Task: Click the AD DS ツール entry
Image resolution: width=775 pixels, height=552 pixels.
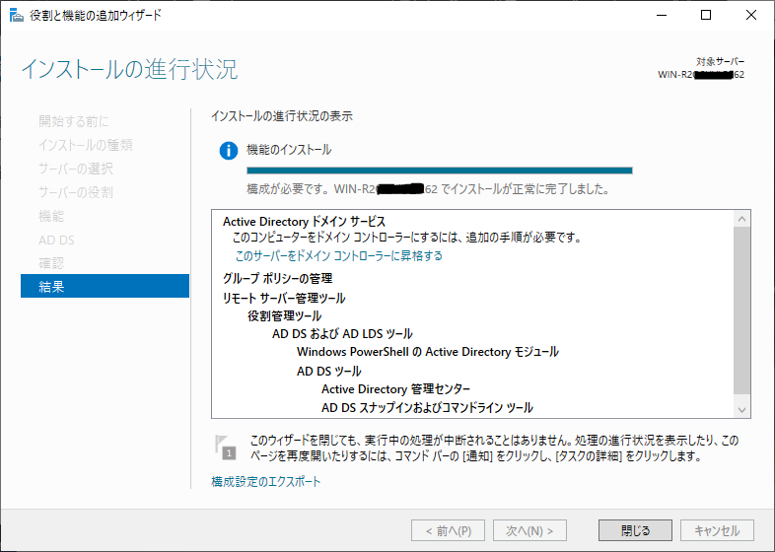Action: 328,372
